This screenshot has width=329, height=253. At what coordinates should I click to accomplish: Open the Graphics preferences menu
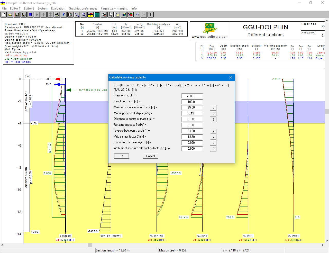pos(83,8)
